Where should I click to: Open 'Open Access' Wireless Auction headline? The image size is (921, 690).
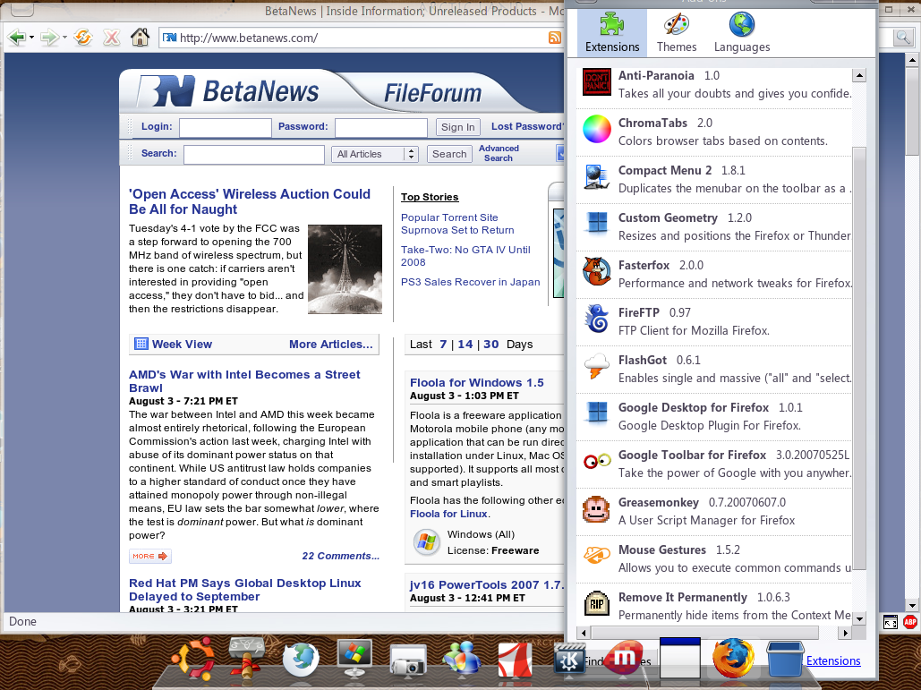pyautogui.click(x=250, y=201)
